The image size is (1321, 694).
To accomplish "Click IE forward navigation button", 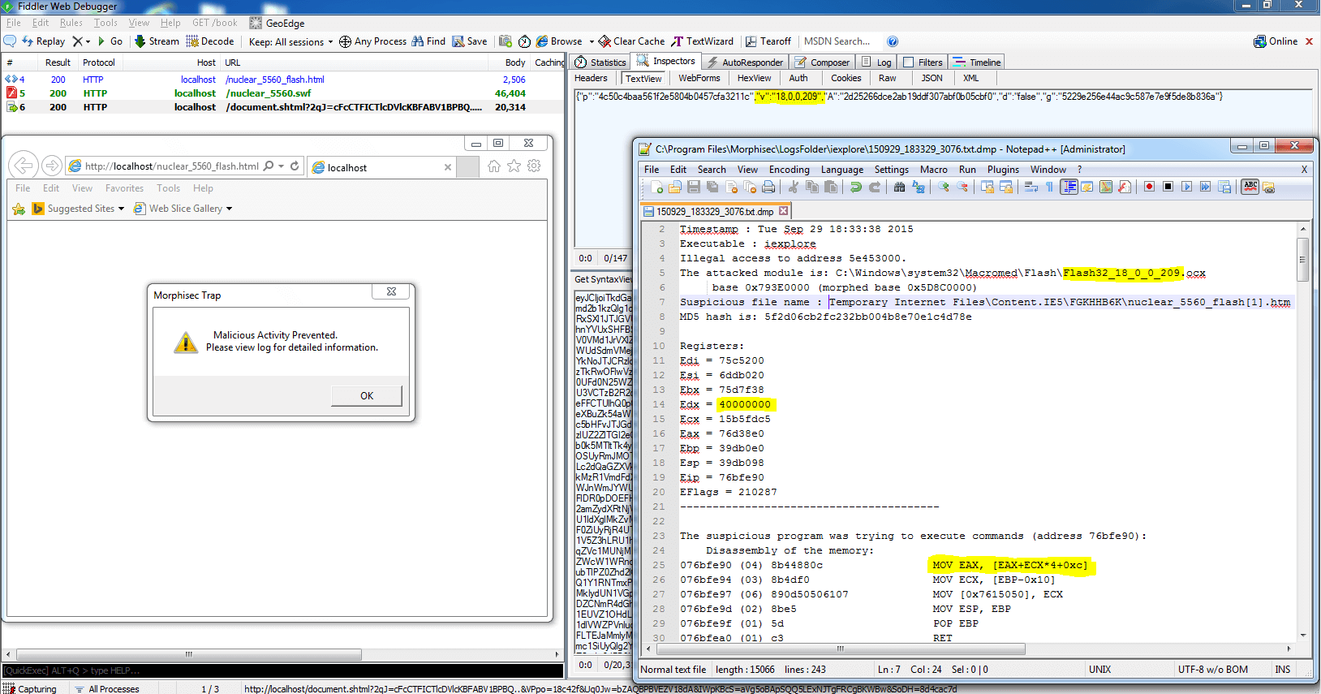I will [x=51, y=166].
